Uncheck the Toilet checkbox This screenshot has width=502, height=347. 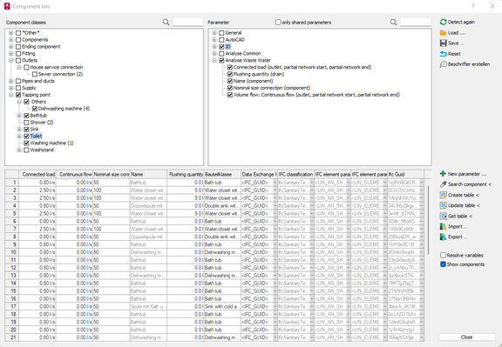click(26, 137)
